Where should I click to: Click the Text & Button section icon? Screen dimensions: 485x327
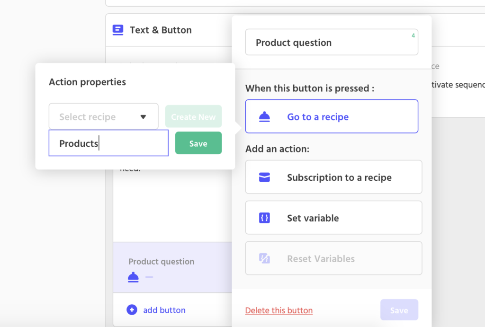pyautogui.click(x=118, y=30)
